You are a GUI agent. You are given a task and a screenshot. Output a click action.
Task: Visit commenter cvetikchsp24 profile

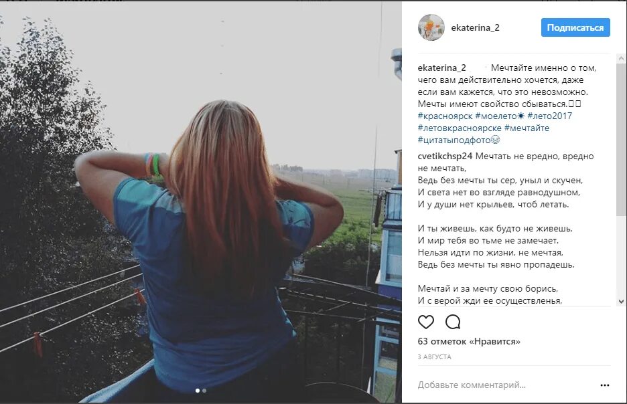(445, 156)
